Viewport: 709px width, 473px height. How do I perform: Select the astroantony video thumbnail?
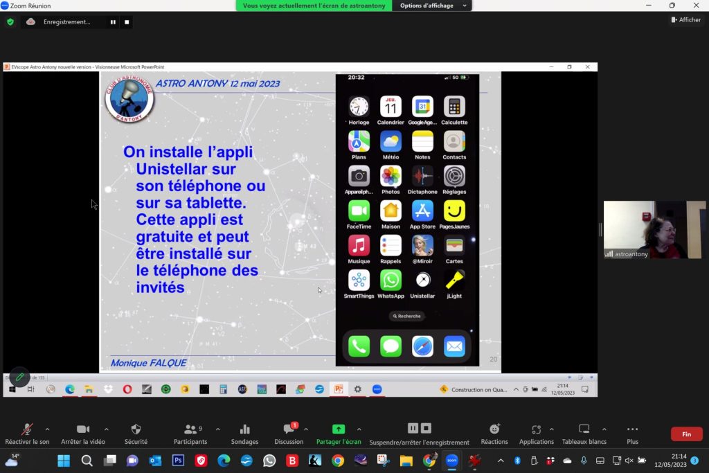click(654, 230)
